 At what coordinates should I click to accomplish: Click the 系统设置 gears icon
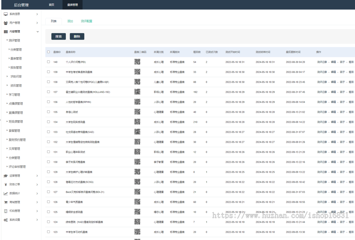6,220
